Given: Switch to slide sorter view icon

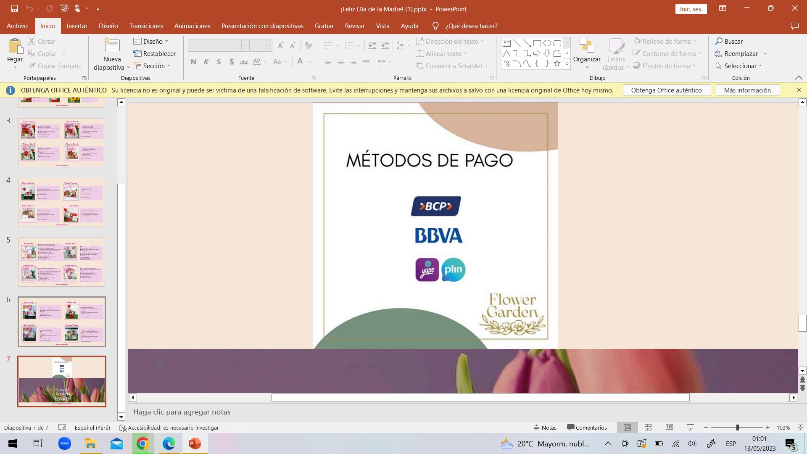Looking at the screenshot, I should tap(648, 428).
